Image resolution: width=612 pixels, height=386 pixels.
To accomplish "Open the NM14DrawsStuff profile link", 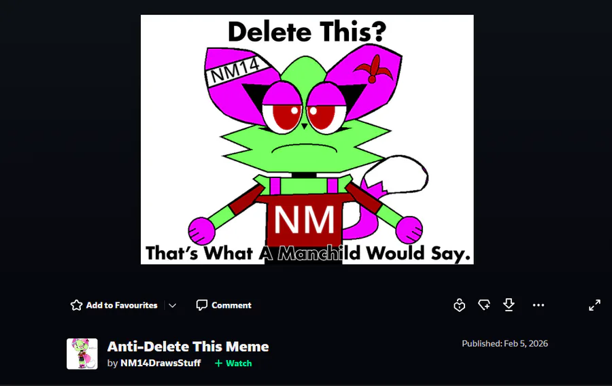I will [x=160, y=363].
